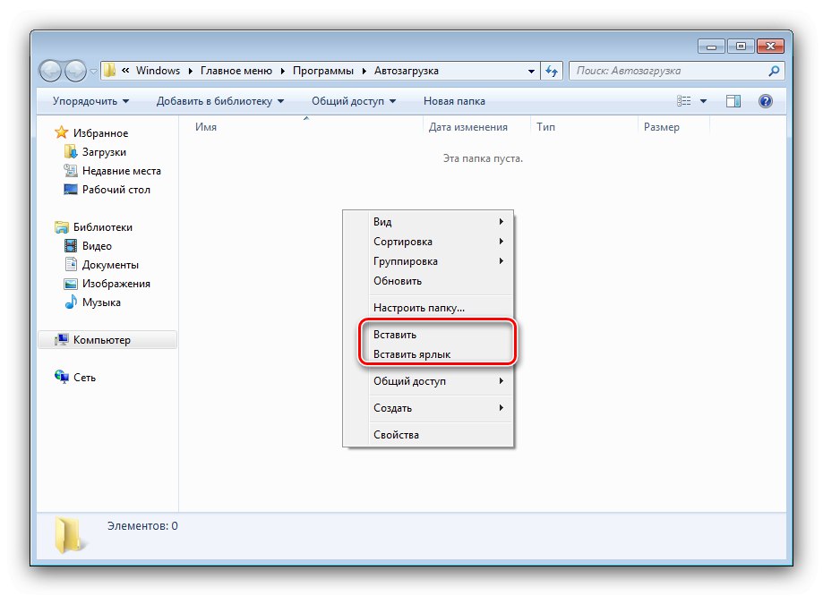Open the 'Изображения' library
Screen dimensions: 823x596
pos(116,284)
